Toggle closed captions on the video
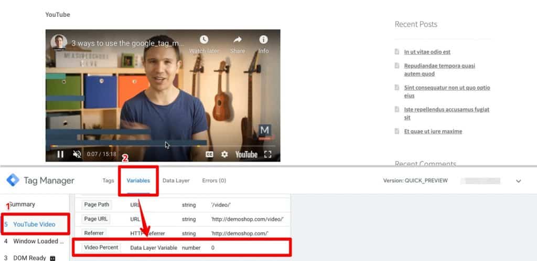 click(209, 154)
